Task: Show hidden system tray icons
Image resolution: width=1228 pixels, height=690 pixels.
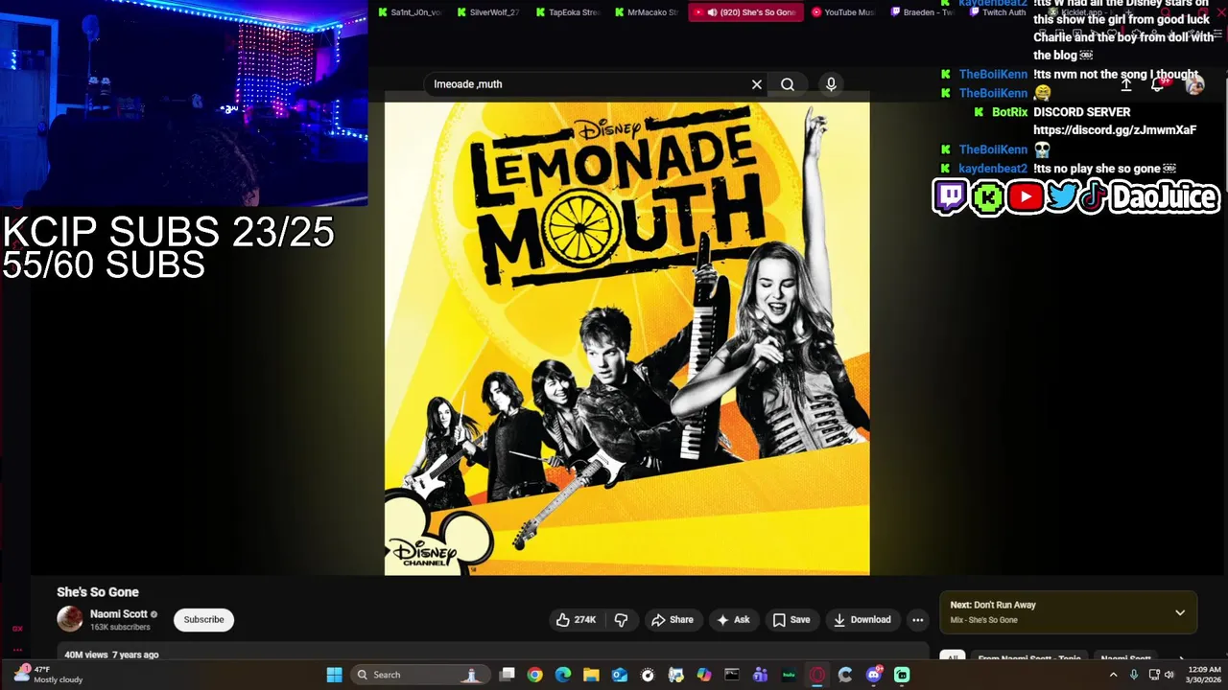Action: [1113, 675]
